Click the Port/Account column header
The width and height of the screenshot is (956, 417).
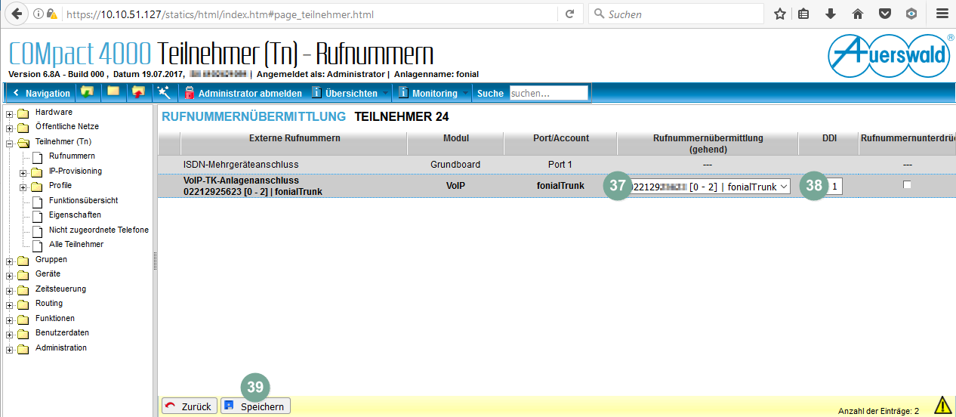pyautogui.click(x=560, y=138)
